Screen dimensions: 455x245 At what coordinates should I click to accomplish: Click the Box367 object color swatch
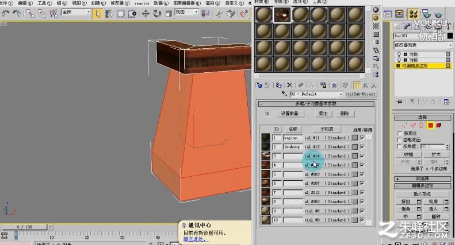point(449,36)
